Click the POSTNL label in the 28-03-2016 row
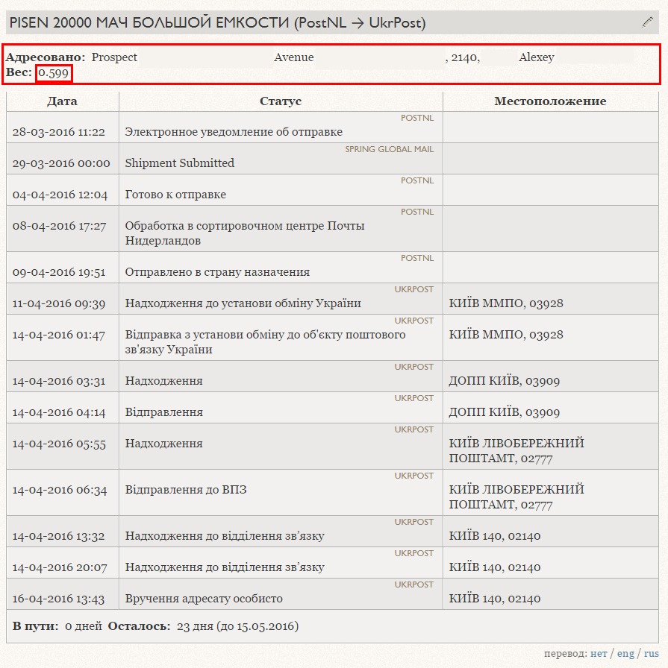This screenshot has width=668, height=668. (x=416, y=118)
